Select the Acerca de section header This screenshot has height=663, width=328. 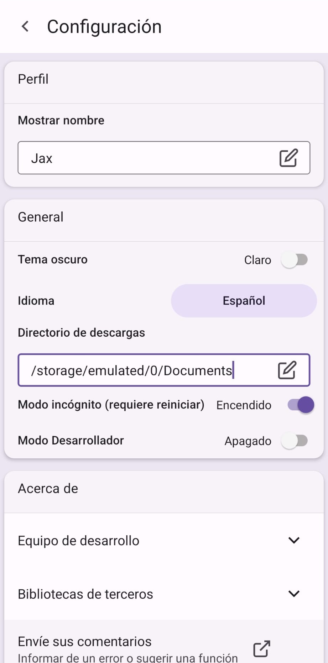(x=48, y=489)
